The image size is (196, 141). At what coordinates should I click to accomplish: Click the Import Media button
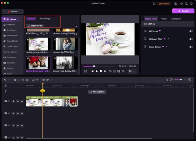tap(35, 26)
